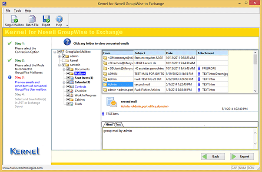Sort emails by the Date column header
Image resolution: width=262 pixels, height=172 pixels.
click(x=181, y=53)
